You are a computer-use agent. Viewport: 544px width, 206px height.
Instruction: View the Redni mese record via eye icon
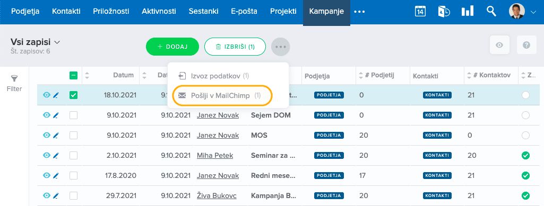(x=47, y=175)
